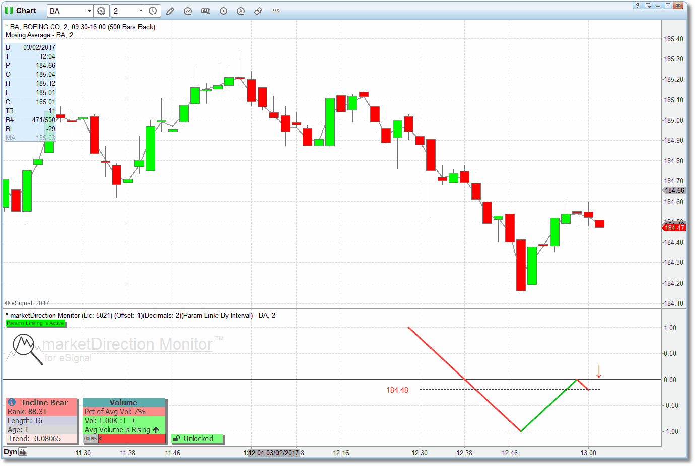Click the red 184.47 price marker

674,228
